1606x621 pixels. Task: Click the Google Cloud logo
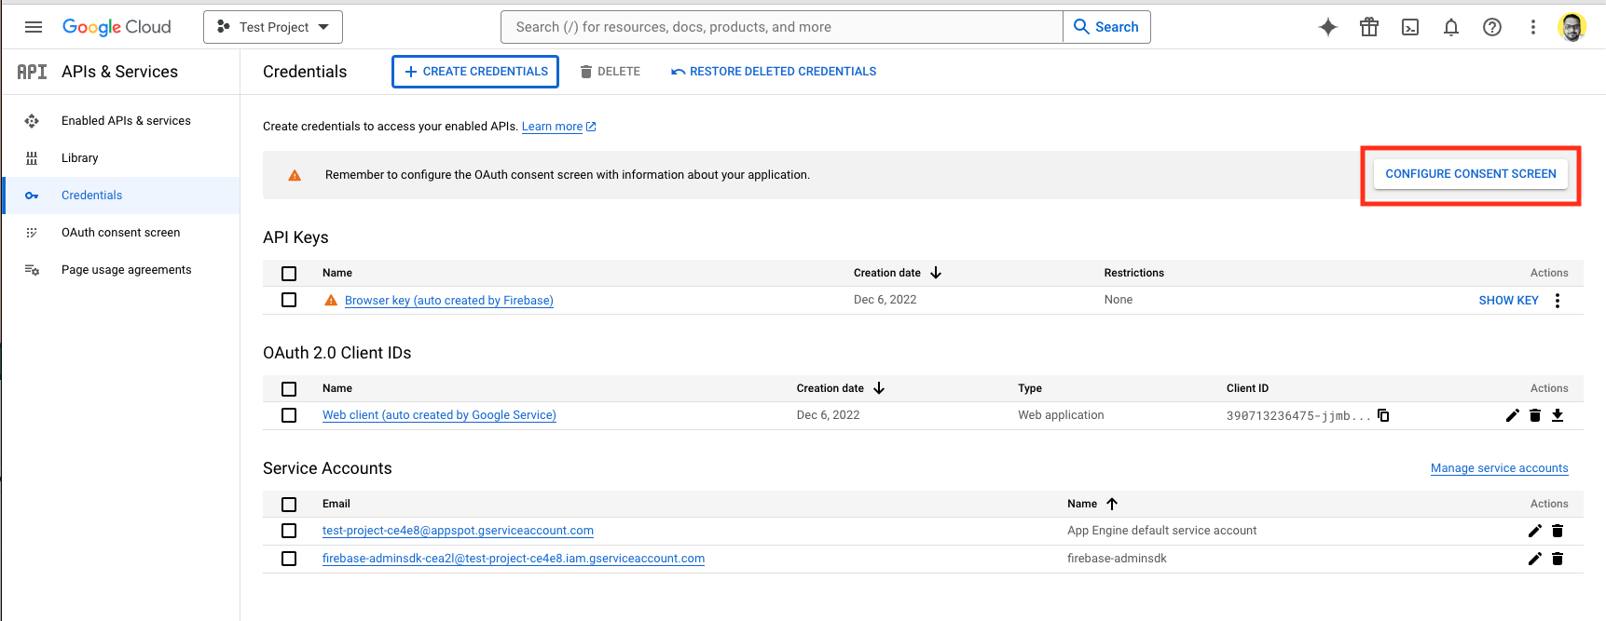click(x=117, y=27)
